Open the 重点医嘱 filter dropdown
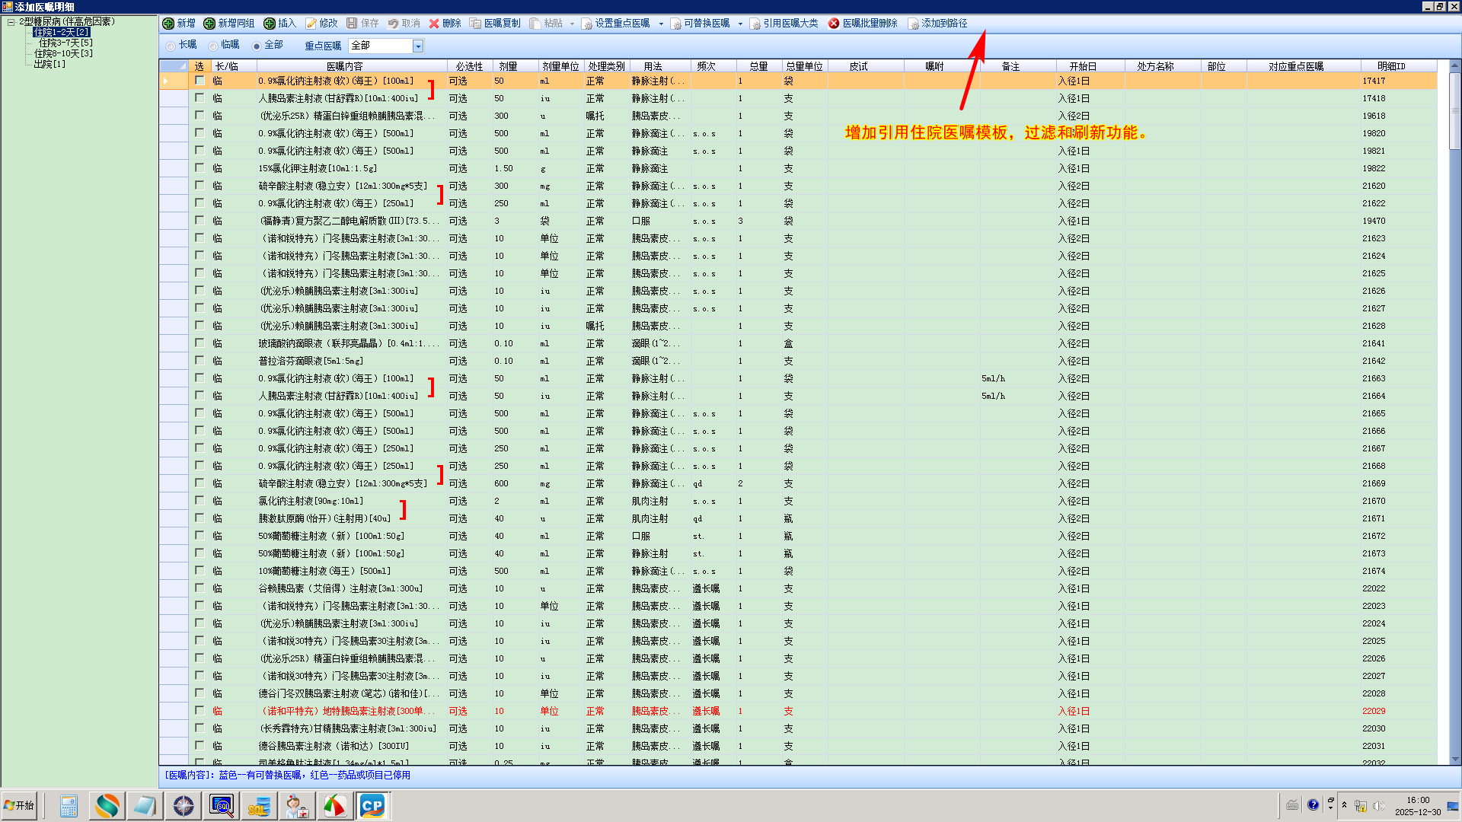The width and height of the screenshot is (1462, 822). click(x=418, y=46)
